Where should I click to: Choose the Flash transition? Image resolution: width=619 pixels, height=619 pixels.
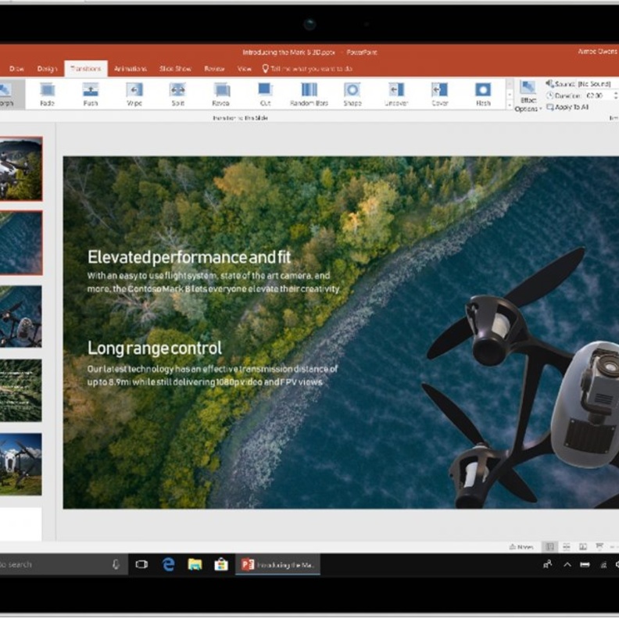(x=483, y=94)
